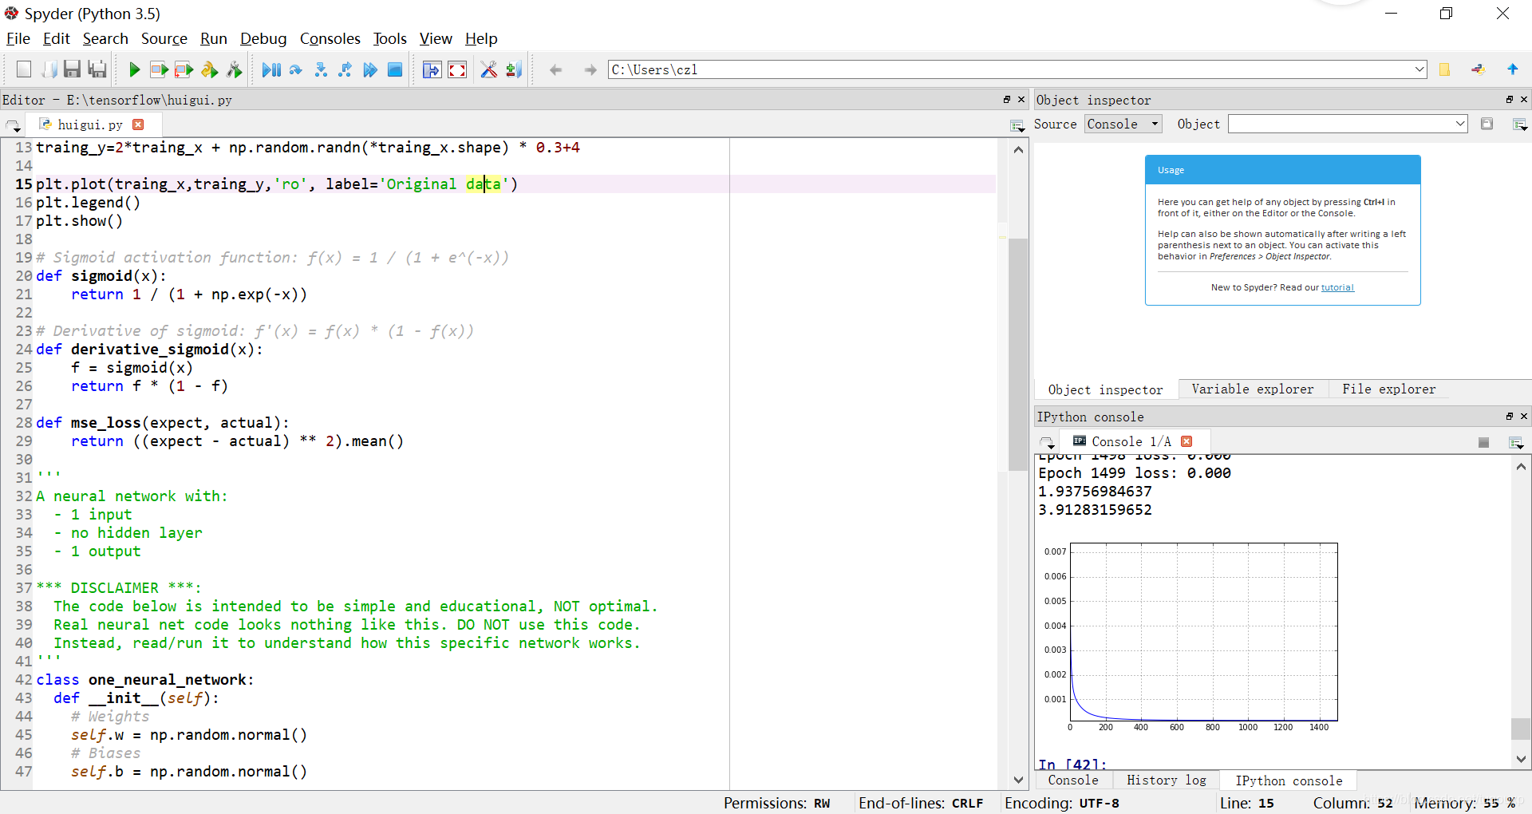The width and height of the screenshot is (1532, 814).
Task: Run the current cell and advance
Action: [184, 70]
